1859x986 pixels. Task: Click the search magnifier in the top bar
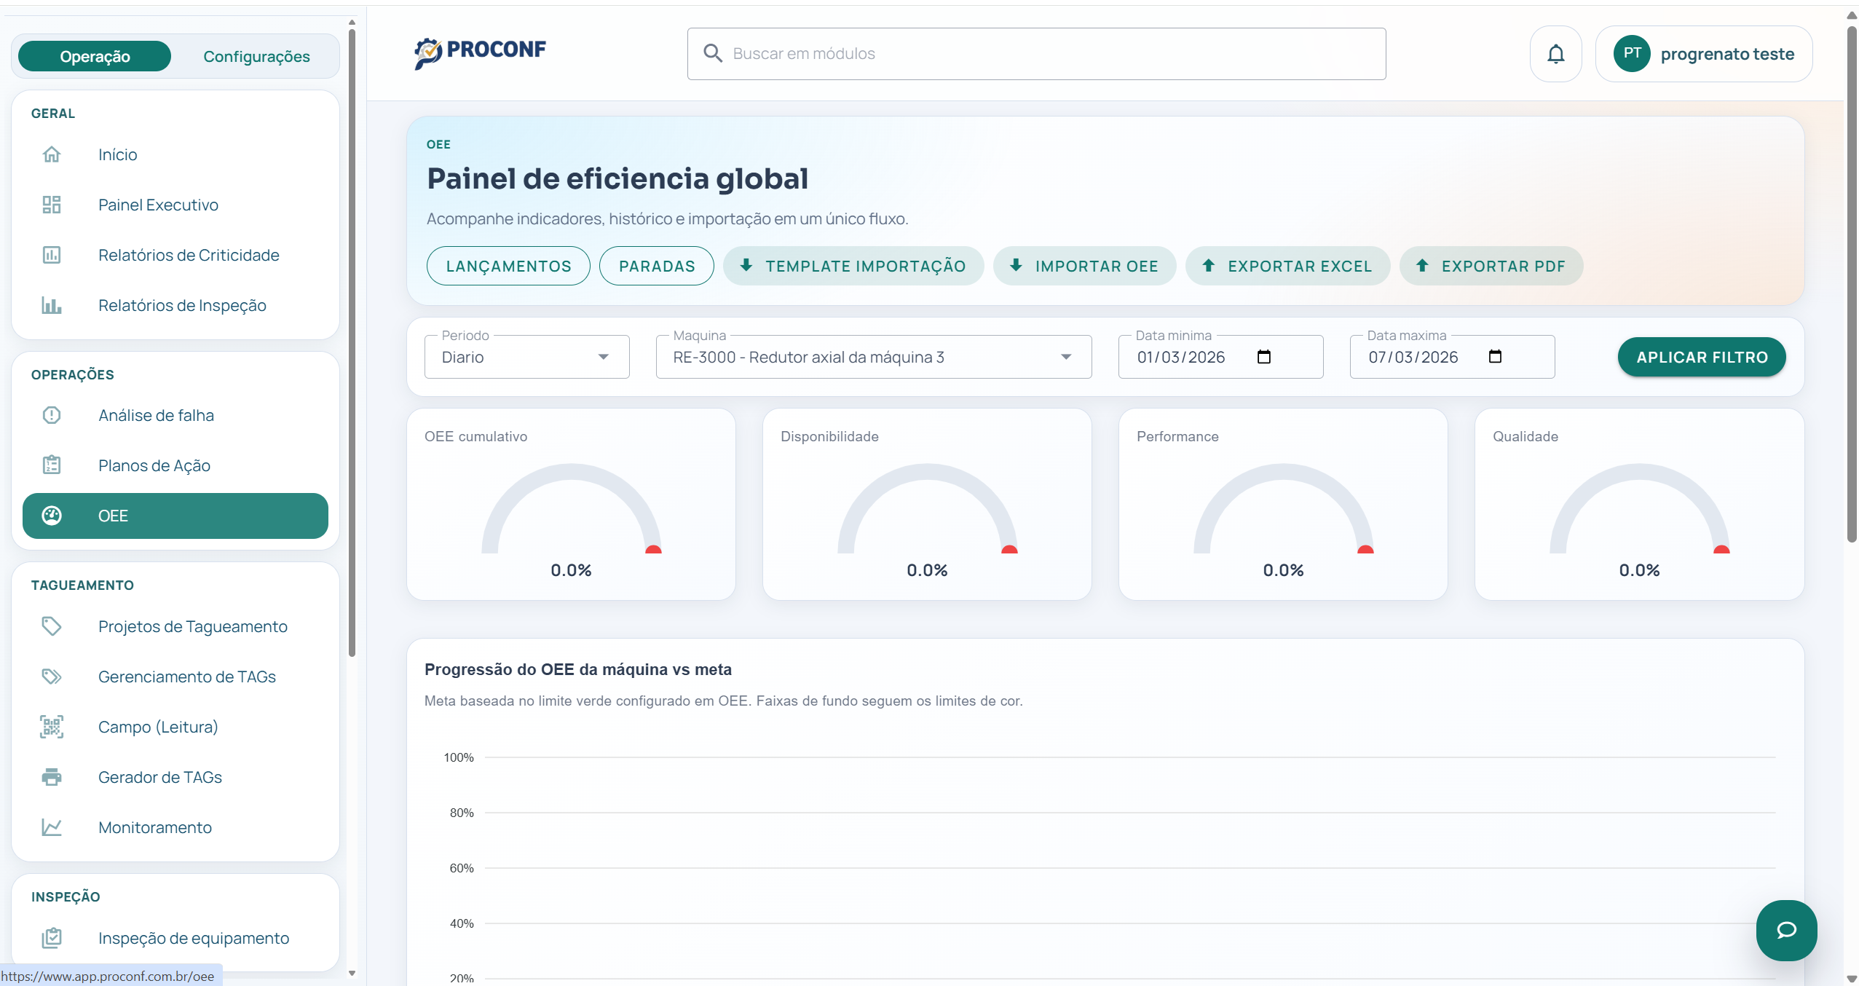tap(713, 53)
